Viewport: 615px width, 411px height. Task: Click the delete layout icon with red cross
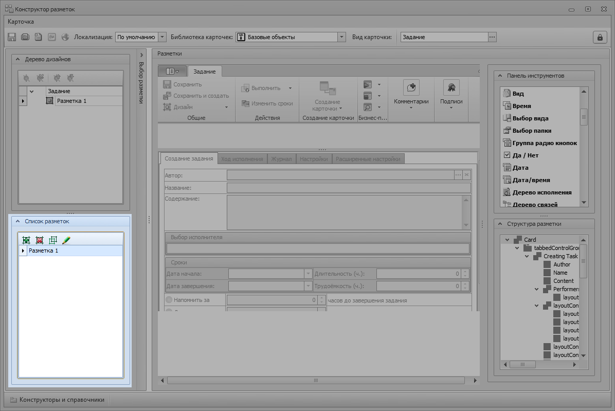pos(40,240)
